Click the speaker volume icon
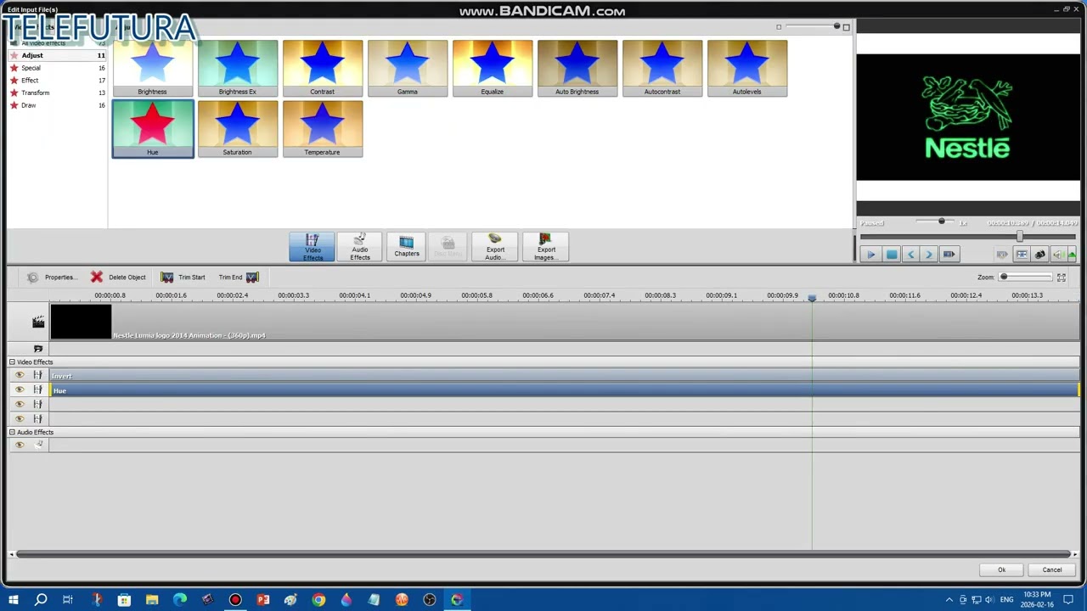This screenshot has height=611, width=1087. [x=1057, y=255]
